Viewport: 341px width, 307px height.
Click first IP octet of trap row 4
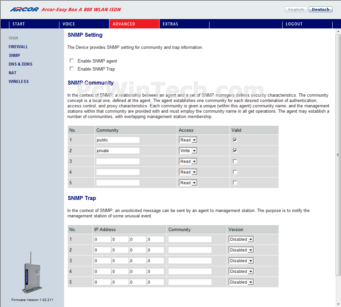[x=102, y=271]
